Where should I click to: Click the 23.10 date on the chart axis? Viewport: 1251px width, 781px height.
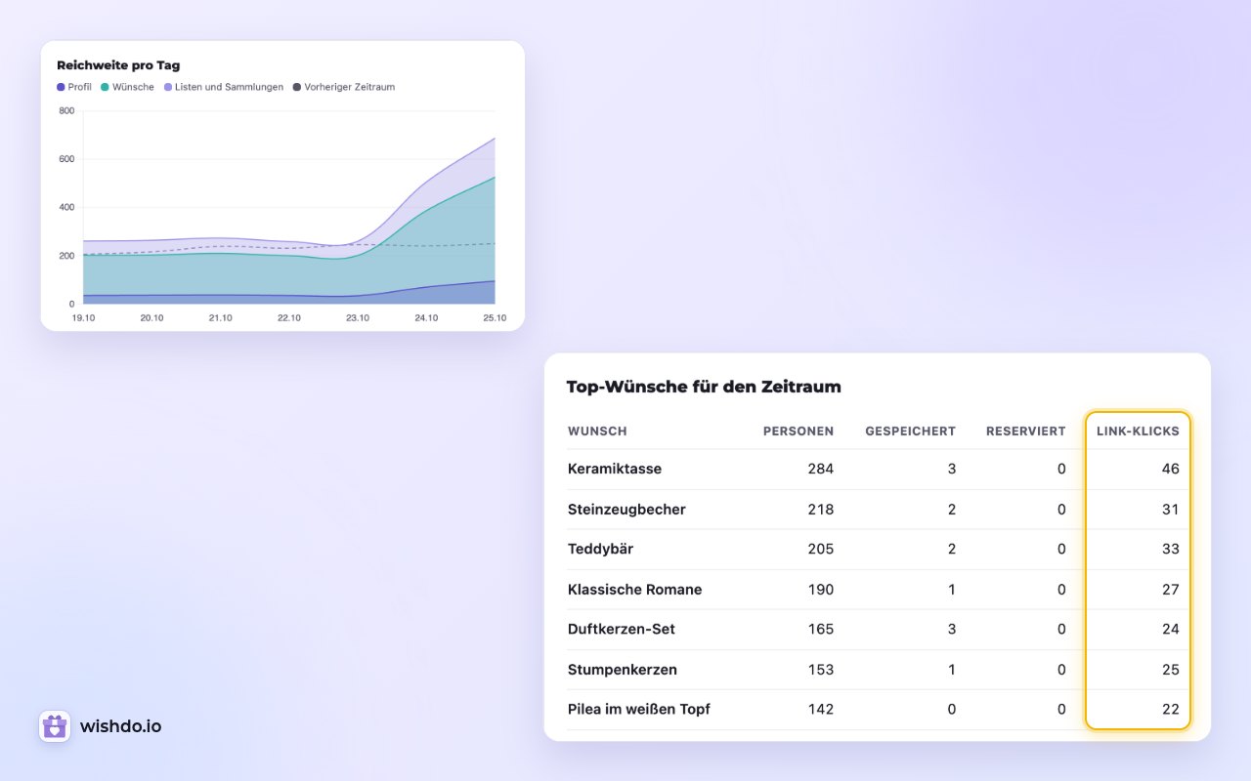pos(358,318)
